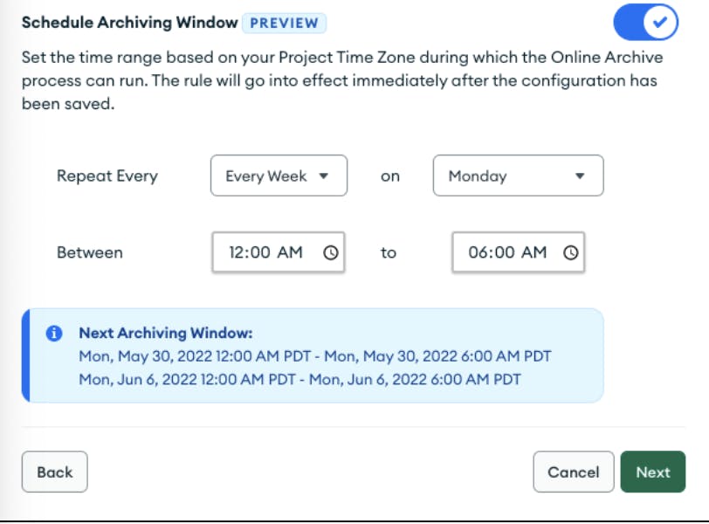
Task: Click the 12:00 AM start time value
Action: [x=265, y=252]
